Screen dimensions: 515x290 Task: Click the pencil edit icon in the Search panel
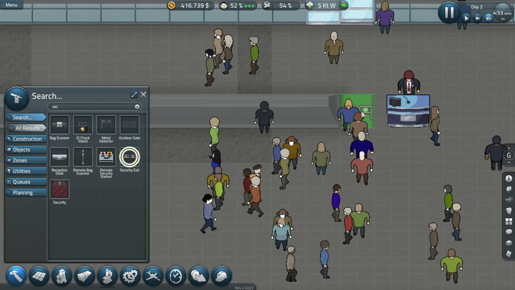[x=134, y=95]
